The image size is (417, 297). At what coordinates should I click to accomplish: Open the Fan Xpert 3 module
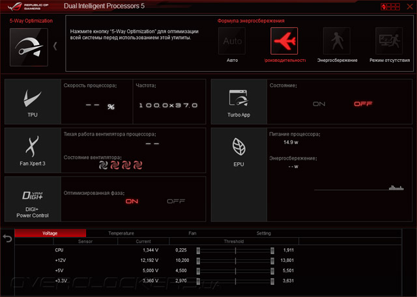[x=33, y=150]
